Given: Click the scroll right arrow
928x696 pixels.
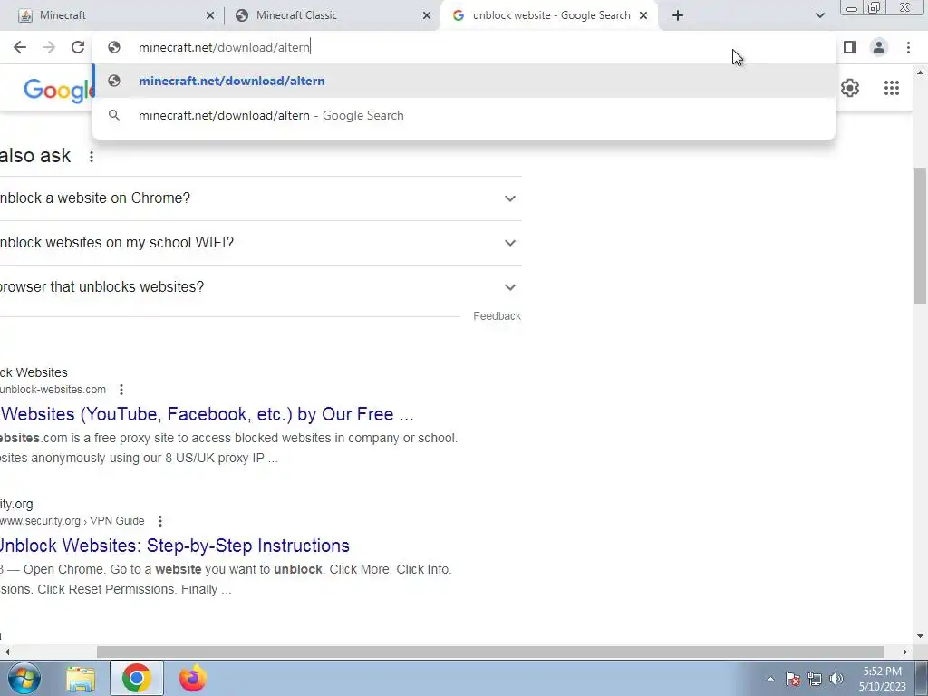Looking at the screenshot, I should [x=905, y=652].
